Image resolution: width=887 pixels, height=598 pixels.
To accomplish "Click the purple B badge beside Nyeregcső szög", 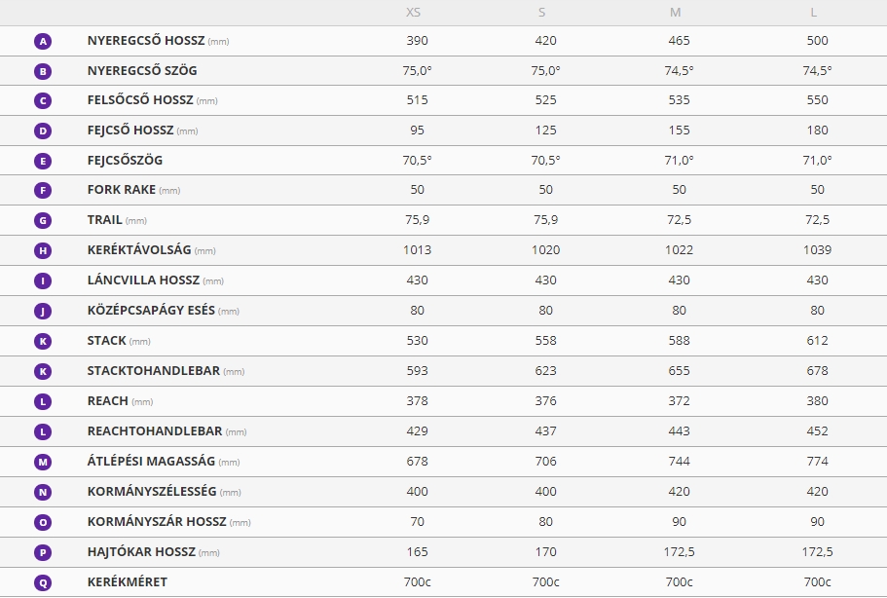I will click(43, 71).
